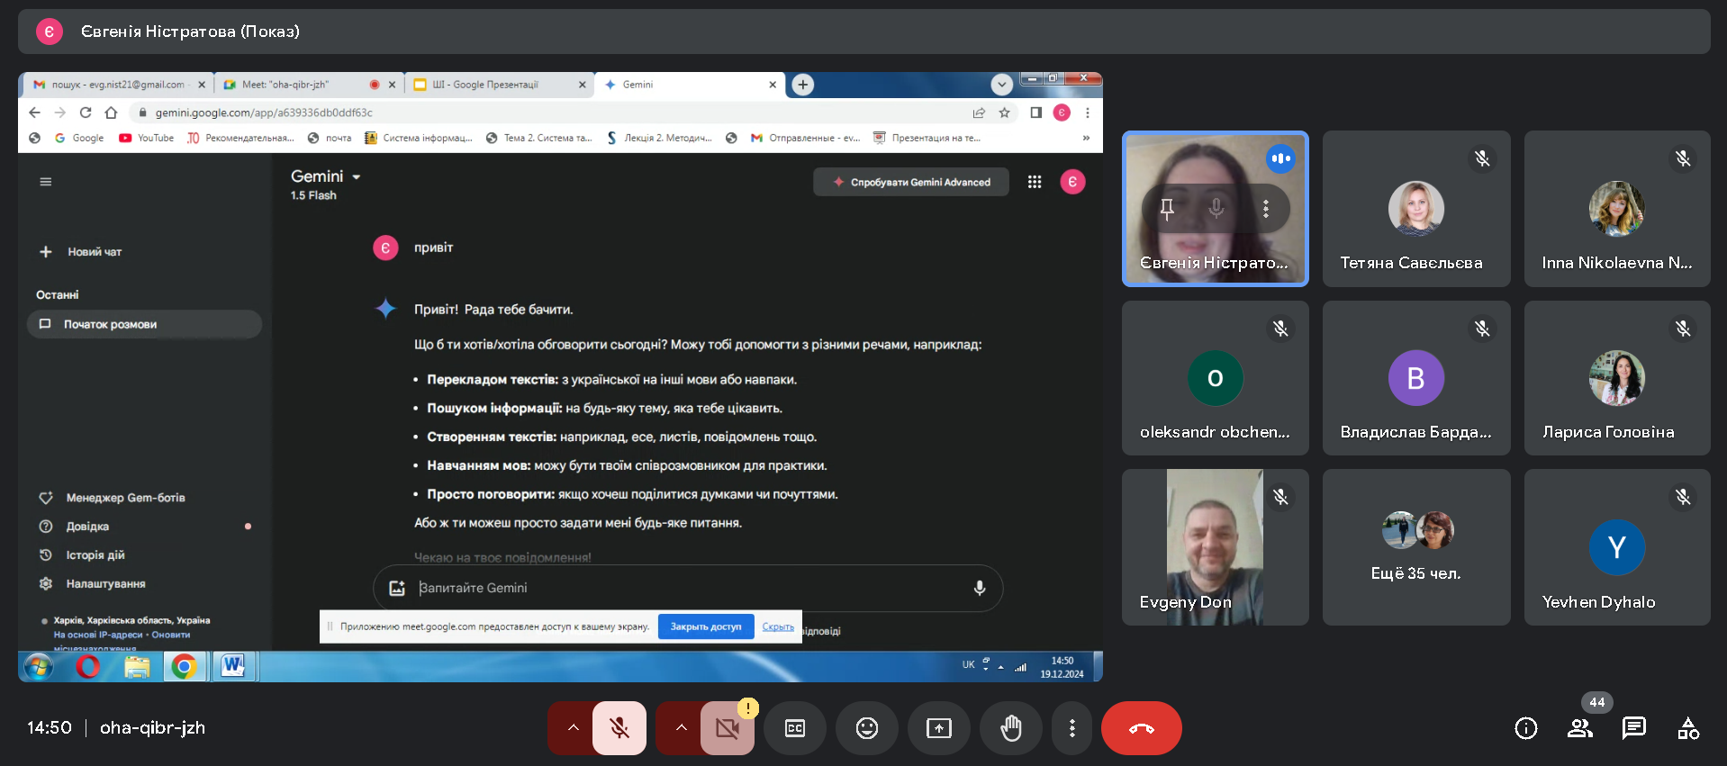Open more options on Євгенія Ністратова's tile
Viewport: 1727px width, 766px height.
pos(1266,209)
